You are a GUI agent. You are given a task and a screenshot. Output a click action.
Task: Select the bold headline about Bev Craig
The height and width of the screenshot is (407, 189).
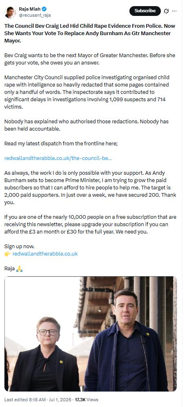(87, 33)
